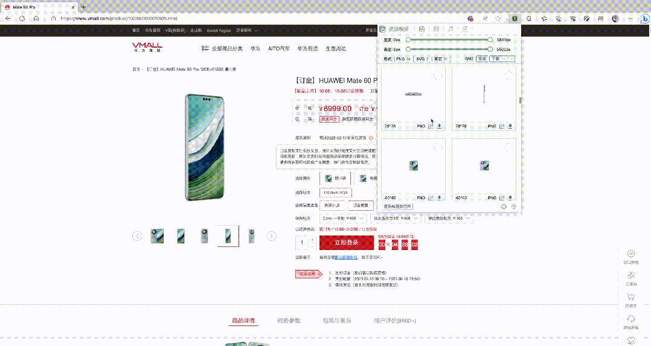
Task: Go back using the browser back arrow
Action: click(8, 19)
